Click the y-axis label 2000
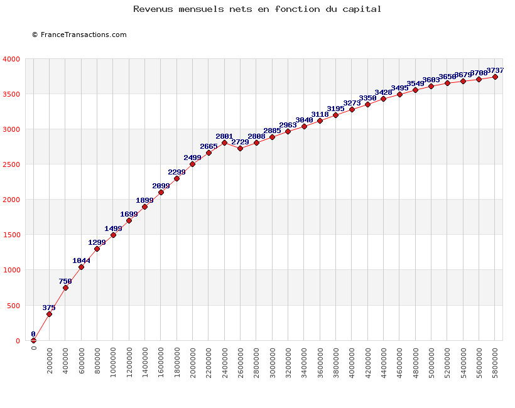Screen dimensions: 515x408 [x=11, y=200]
